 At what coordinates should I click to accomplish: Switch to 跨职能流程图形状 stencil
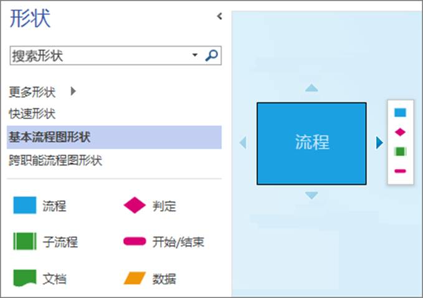(55, 161)
